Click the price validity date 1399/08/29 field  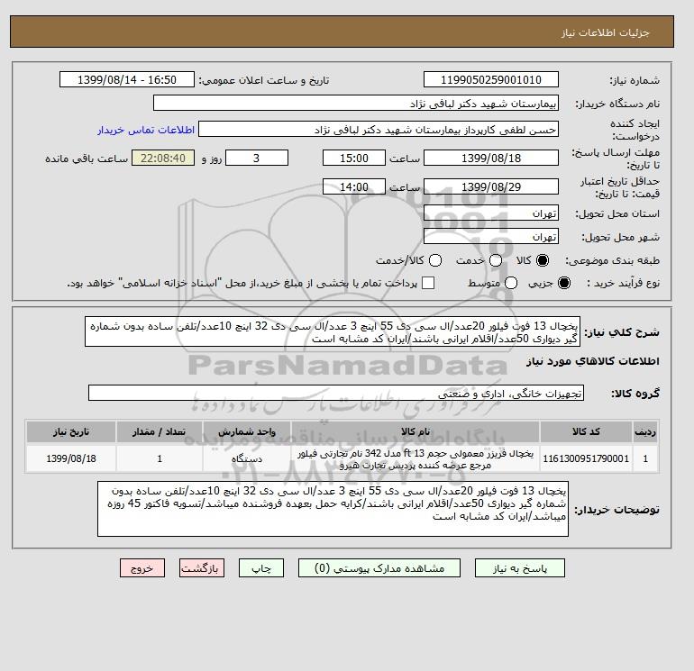coord(491,186)
